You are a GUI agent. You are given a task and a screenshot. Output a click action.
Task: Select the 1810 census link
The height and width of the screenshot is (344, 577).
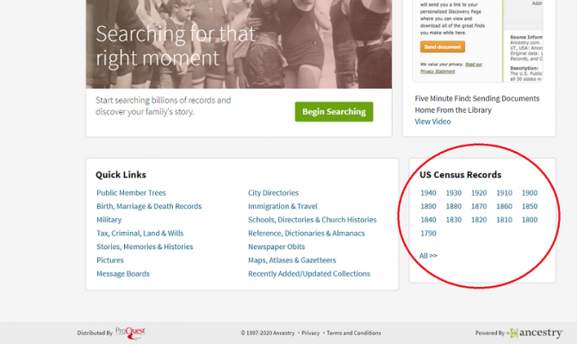[504, 220]
